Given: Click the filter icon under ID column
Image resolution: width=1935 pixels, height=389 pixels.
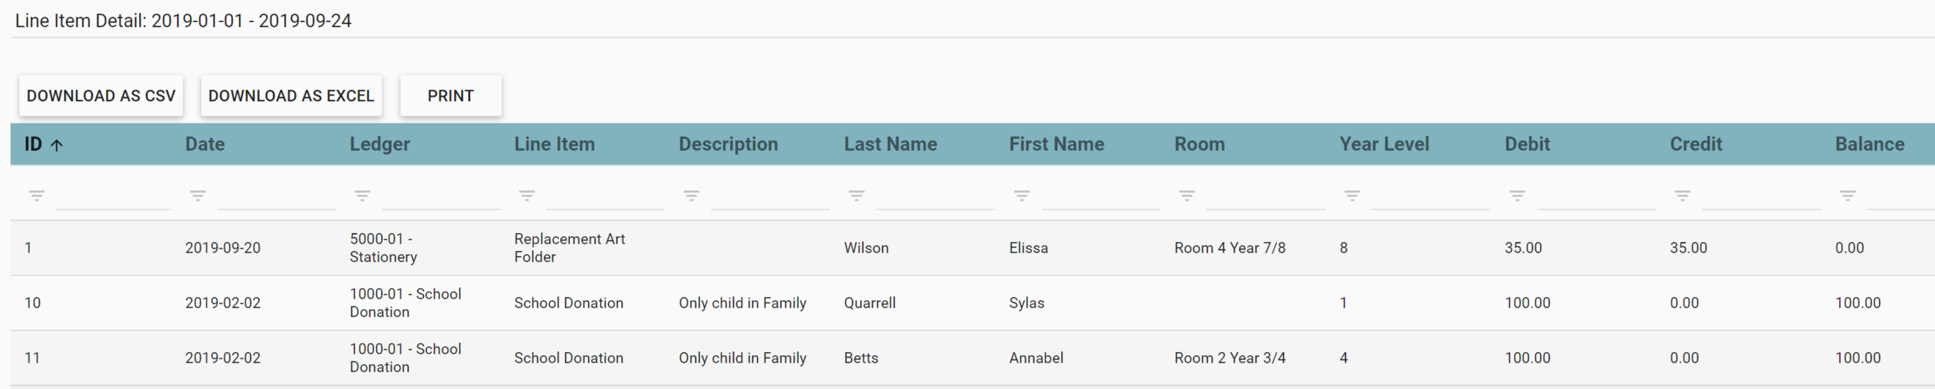Looking at the screenshot, I should (x=36, y=196).
